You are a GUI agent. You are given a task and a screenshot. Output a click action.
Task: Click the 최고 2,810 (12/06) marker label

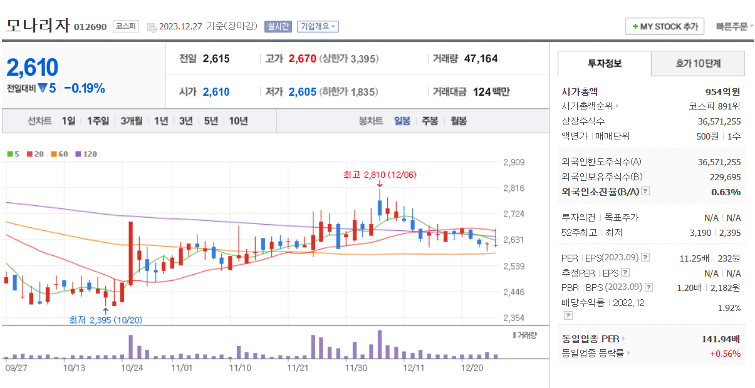(380, 175)
